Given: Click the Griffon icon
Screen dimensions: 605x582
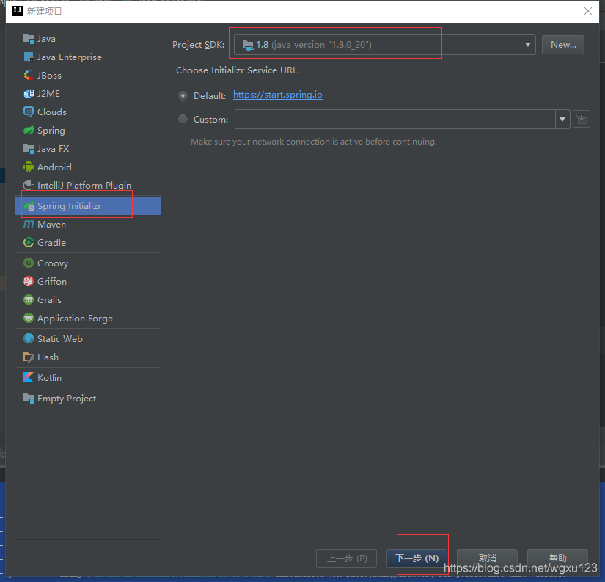Looking at the screenshot, I should [29, 282].
